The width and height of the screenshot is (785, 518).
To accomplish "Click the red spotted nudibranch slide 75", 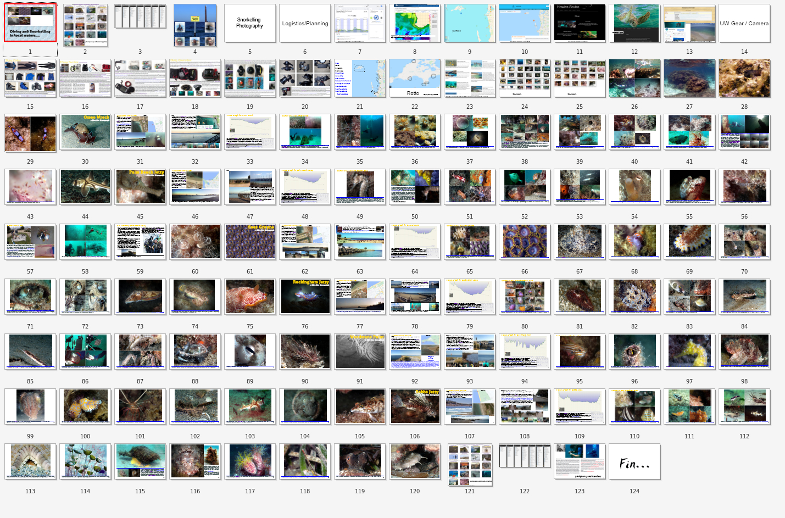I will [250, 297].
